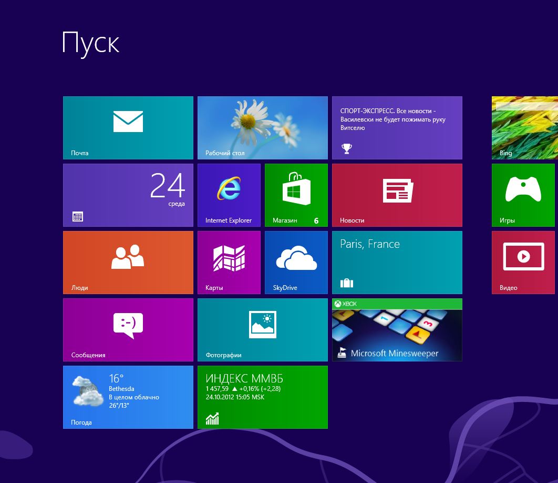This screenshot has width=558, height=483.
Task: Open the Карты maps tile
Action: coord(229,263)
